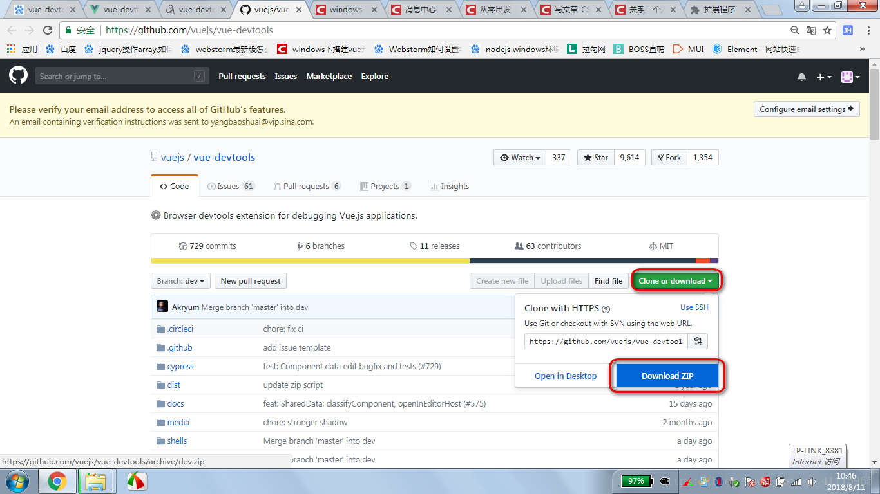Open Windows Explorer from the taskbar
Image resolution: width=880 pixels, height=494 pixels.
[x=96, y=481]
